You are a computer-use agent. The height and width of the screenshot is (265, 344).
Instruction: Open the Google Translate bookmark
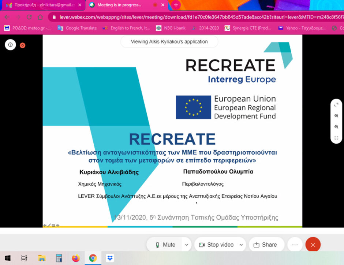click(x=77, y=28)
